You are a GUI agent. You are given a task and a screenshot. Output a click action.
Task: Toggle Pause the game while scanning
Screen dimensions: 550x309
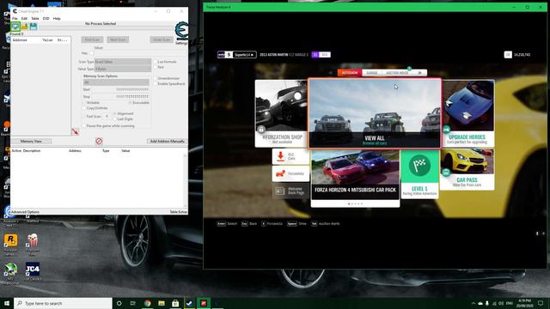(84, 126)
